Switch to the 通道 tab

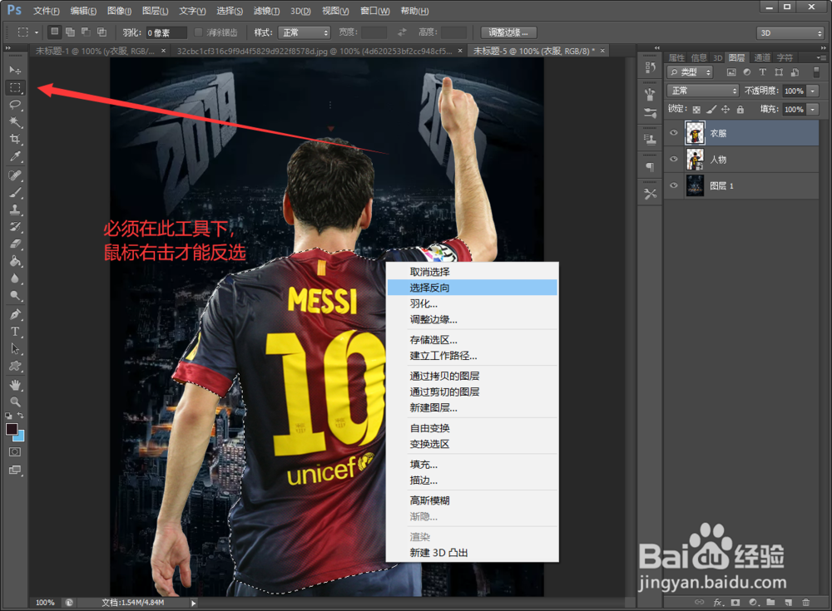point(762,57)
